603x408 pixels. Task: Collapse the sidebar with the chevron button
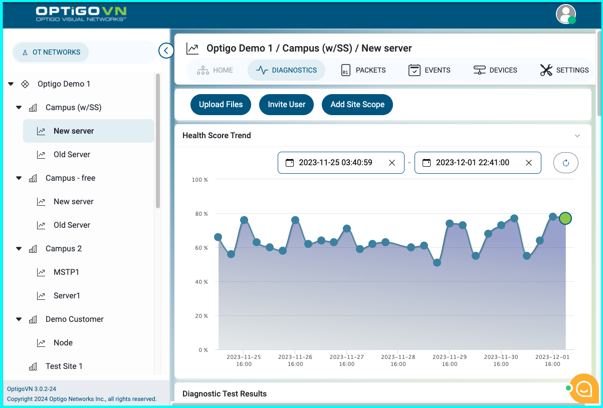(x=166, y=51)
